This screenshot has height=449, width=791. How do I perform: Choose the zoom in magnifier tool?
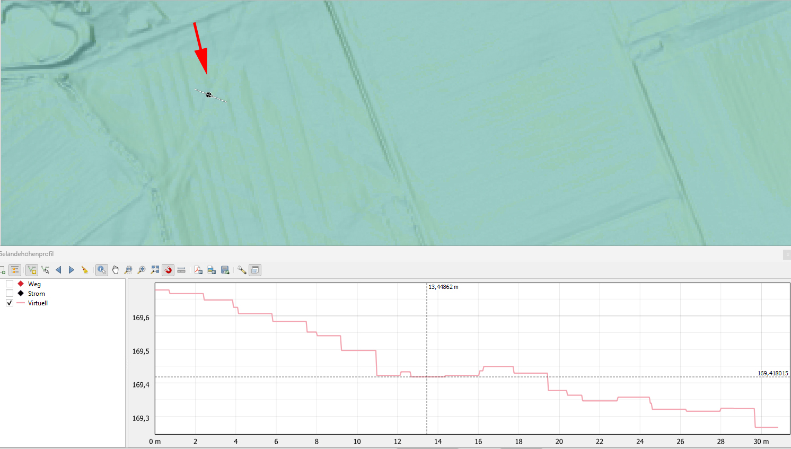[142, 270]
